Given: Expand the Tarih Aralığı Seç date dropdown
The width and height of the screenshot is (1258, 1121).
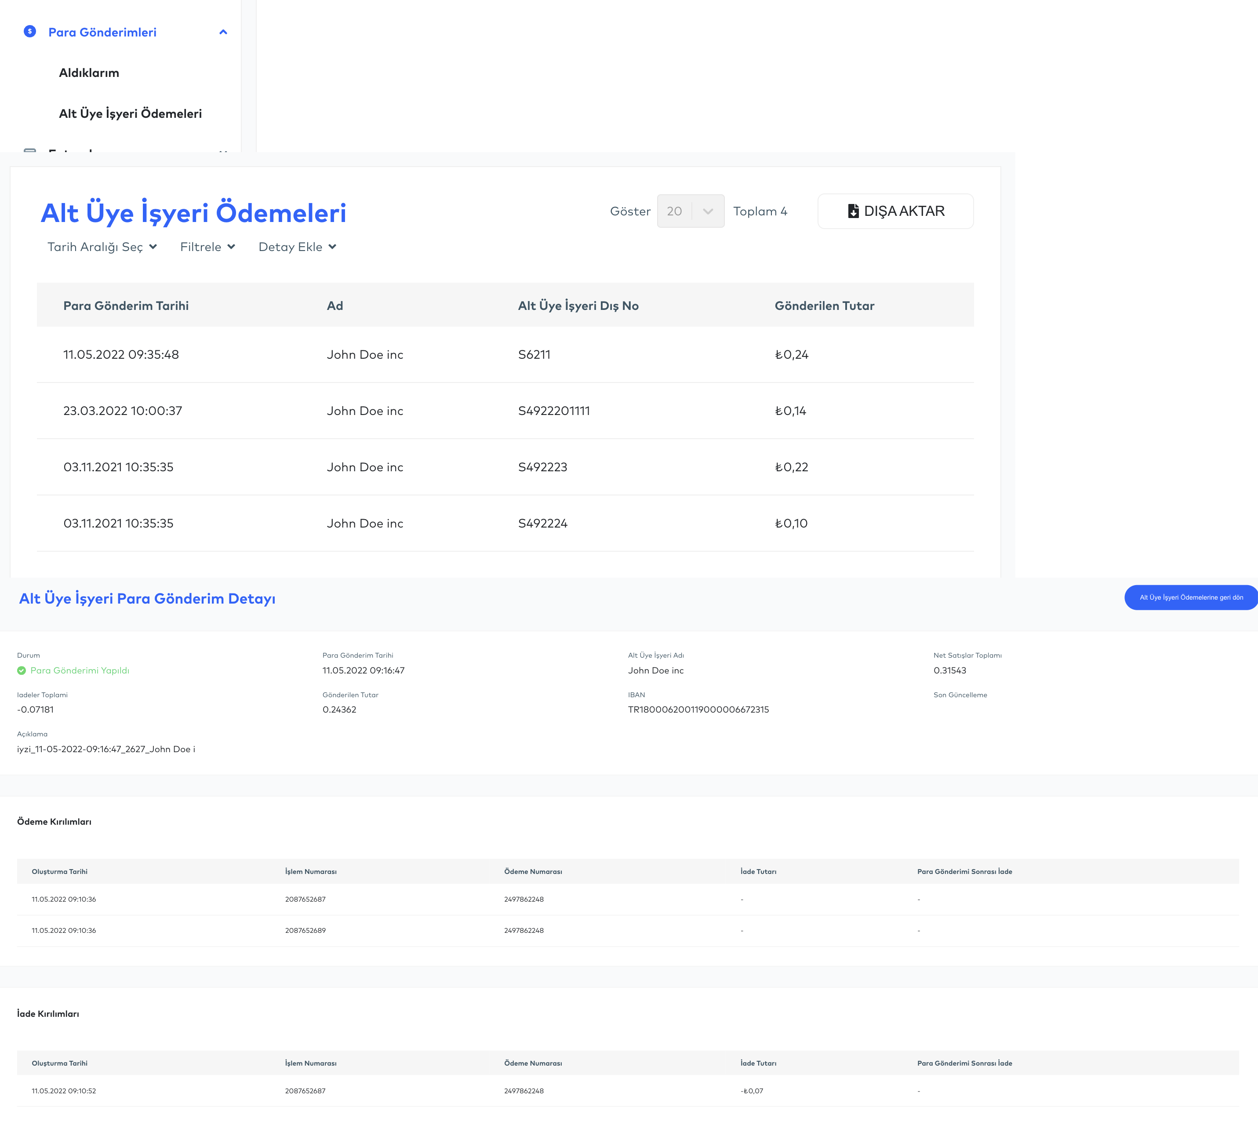Looking at the screenshot, I should (102, 247).
